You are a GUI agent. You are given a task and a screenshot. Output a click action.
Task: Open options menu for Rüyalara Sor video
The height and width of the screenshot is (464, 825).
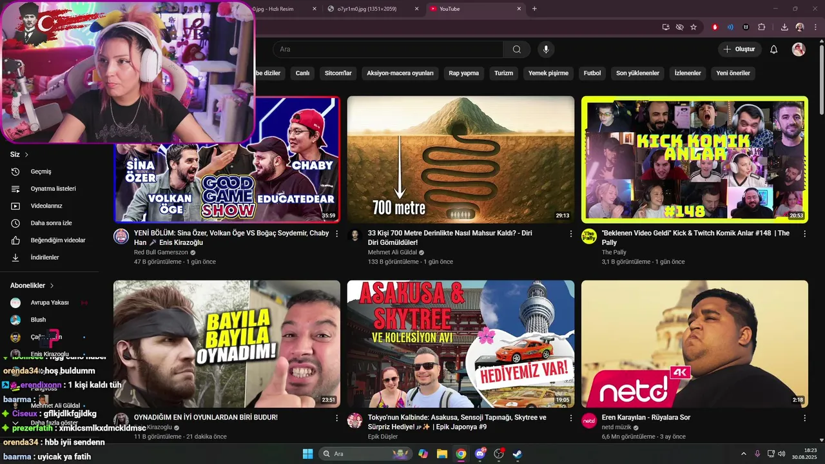804,418
